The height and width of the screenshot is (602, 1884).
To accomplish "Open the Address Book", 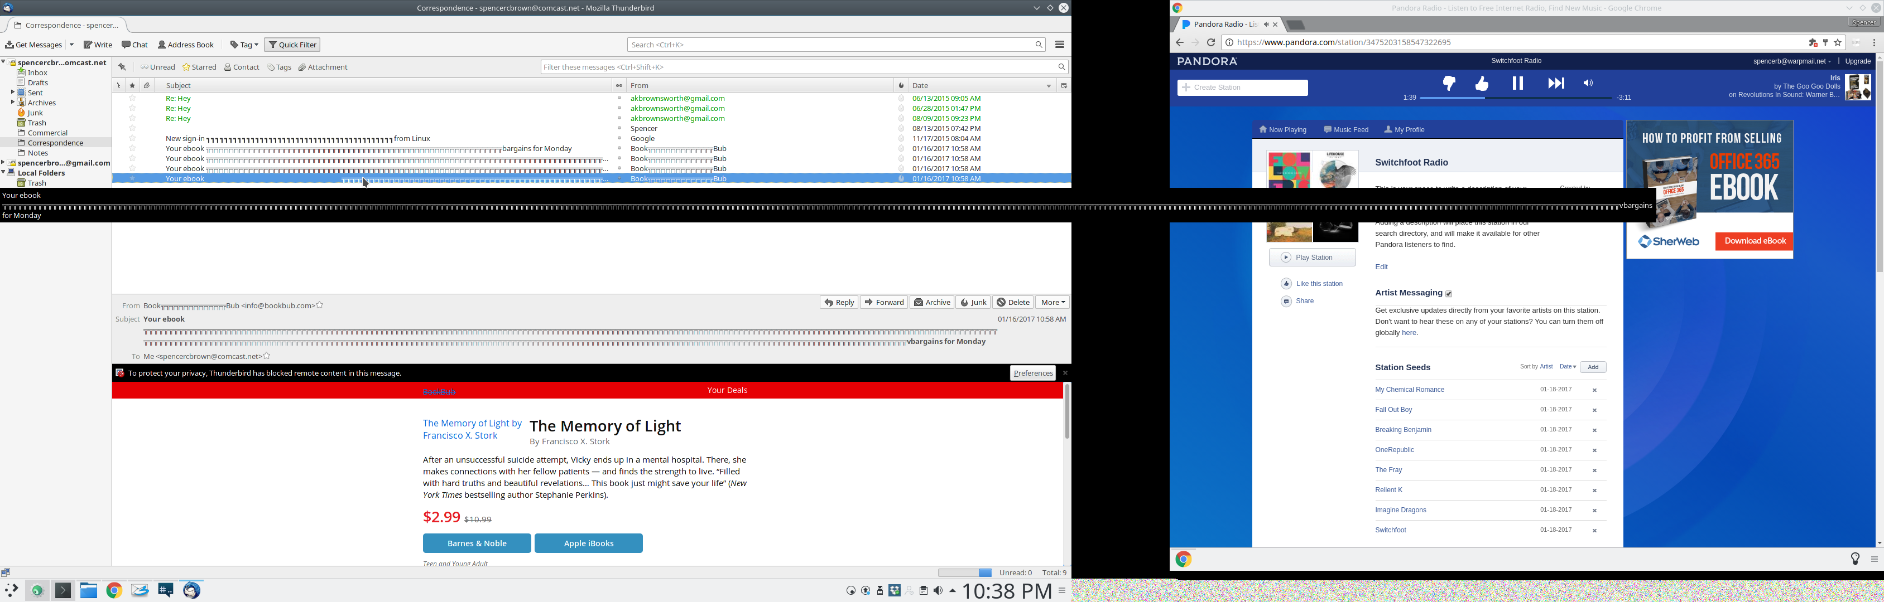I will tap(186, 45).
